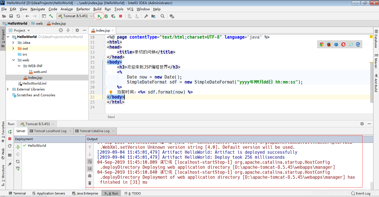
Task: Open Run panel gear settings
Action: click(x=362, y=124)
